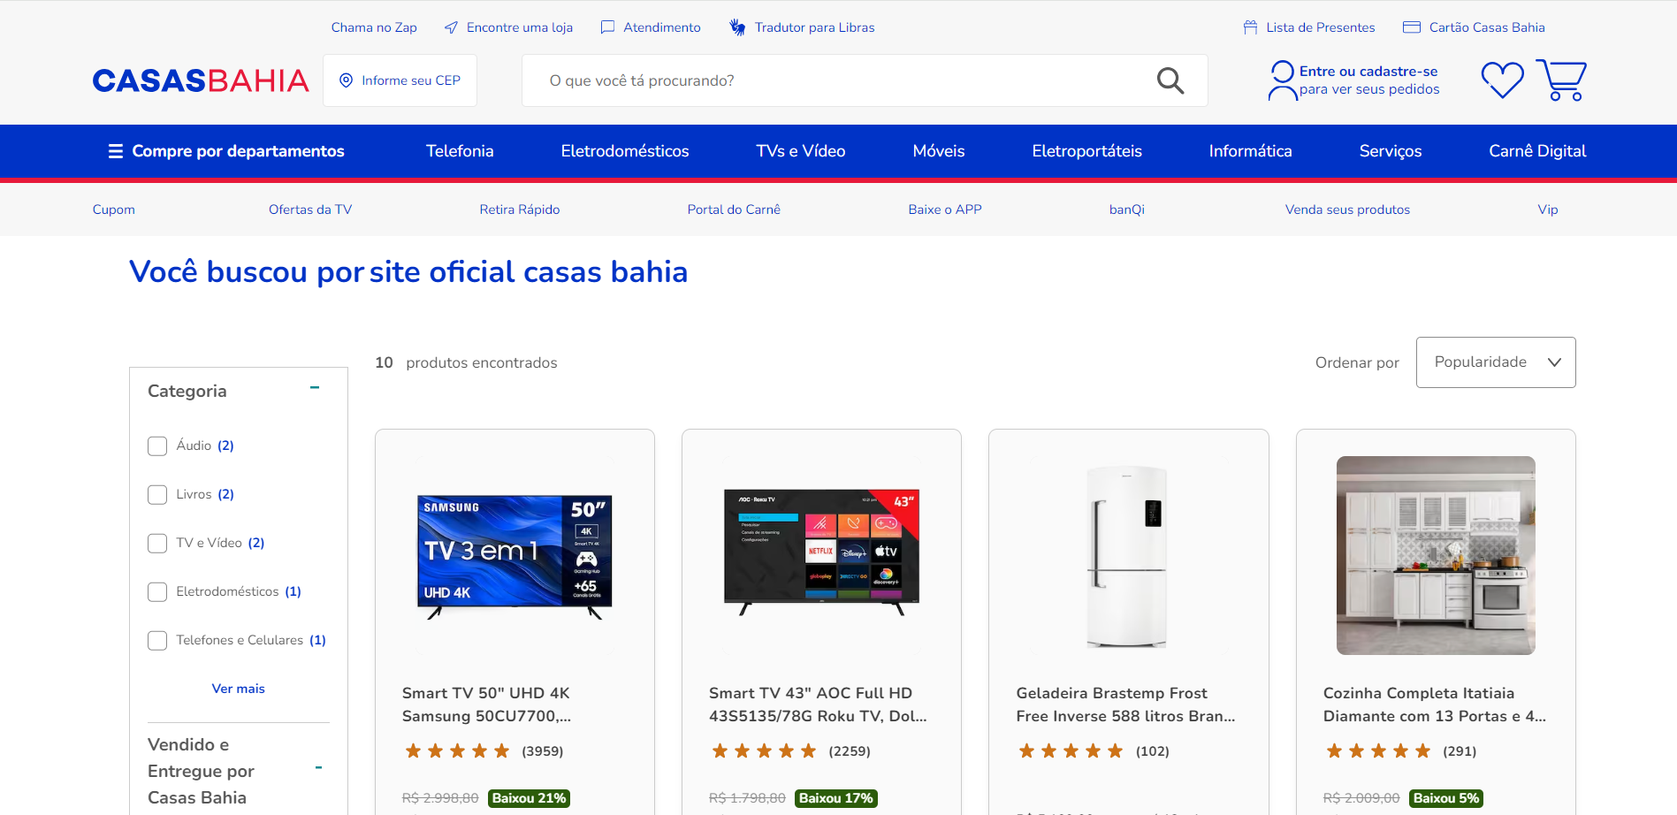The height and width of the screenshot is (815, 1677).
Task: Click the gift list icon
Action: click(x=1250, y=27)
